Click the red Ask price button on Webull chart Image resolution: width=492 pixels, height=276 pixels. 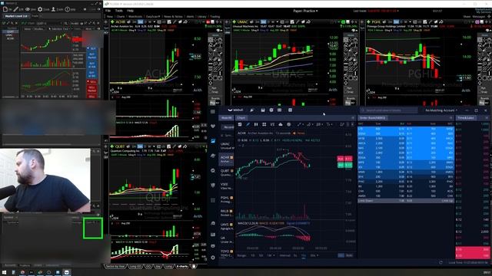[345, 159]
